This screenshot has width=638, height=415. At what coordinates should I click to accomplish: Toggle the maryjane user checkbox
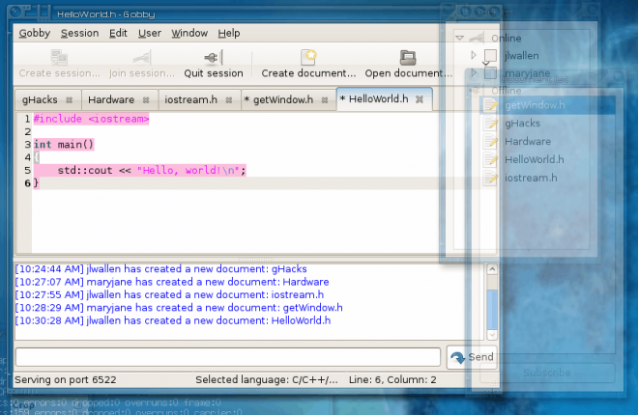tap(491, 73)
